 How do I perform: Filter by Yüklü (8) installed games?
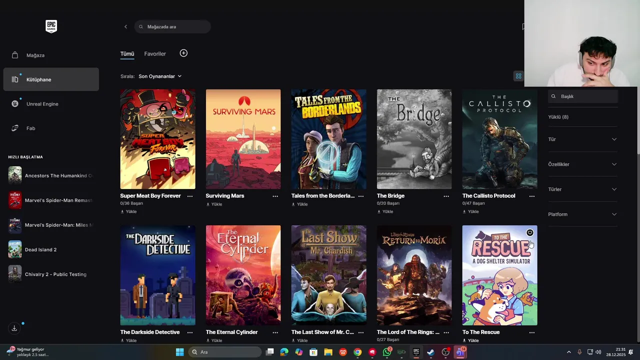click(558, 117)
